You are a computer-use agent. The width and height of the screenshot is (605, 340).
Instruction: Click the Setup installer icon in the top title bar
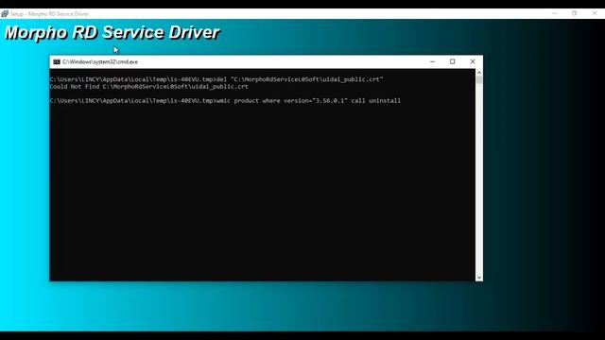point(5,14)
